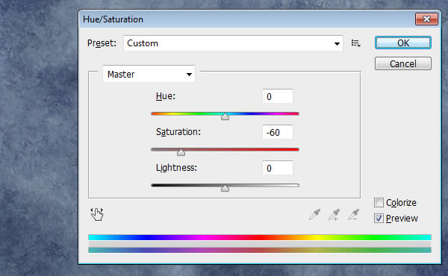Focus the Hue value field
This screenshot has height=276, width=448.
tap(278, 96)
